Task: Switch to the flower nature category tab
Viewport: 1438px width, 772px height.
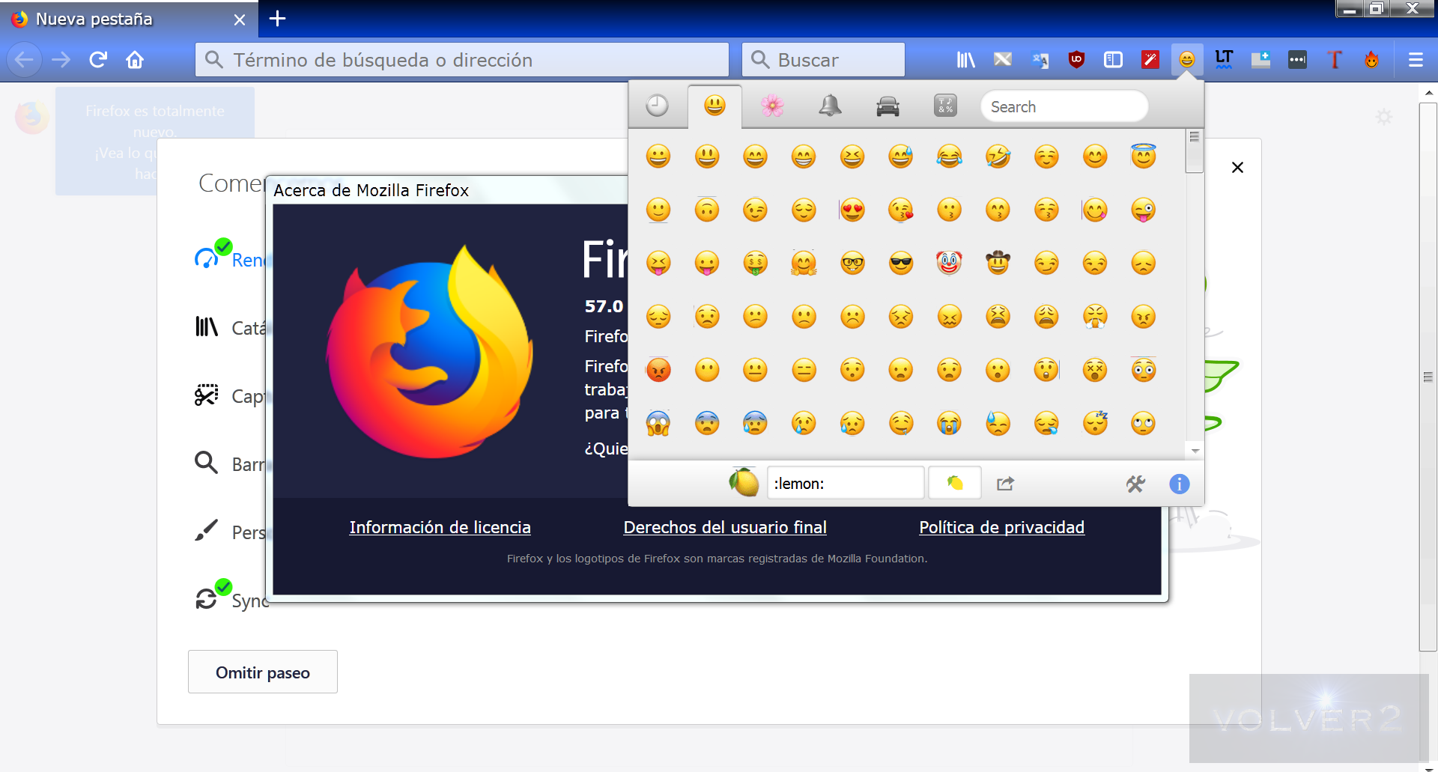Action: (x=772, y=106)
